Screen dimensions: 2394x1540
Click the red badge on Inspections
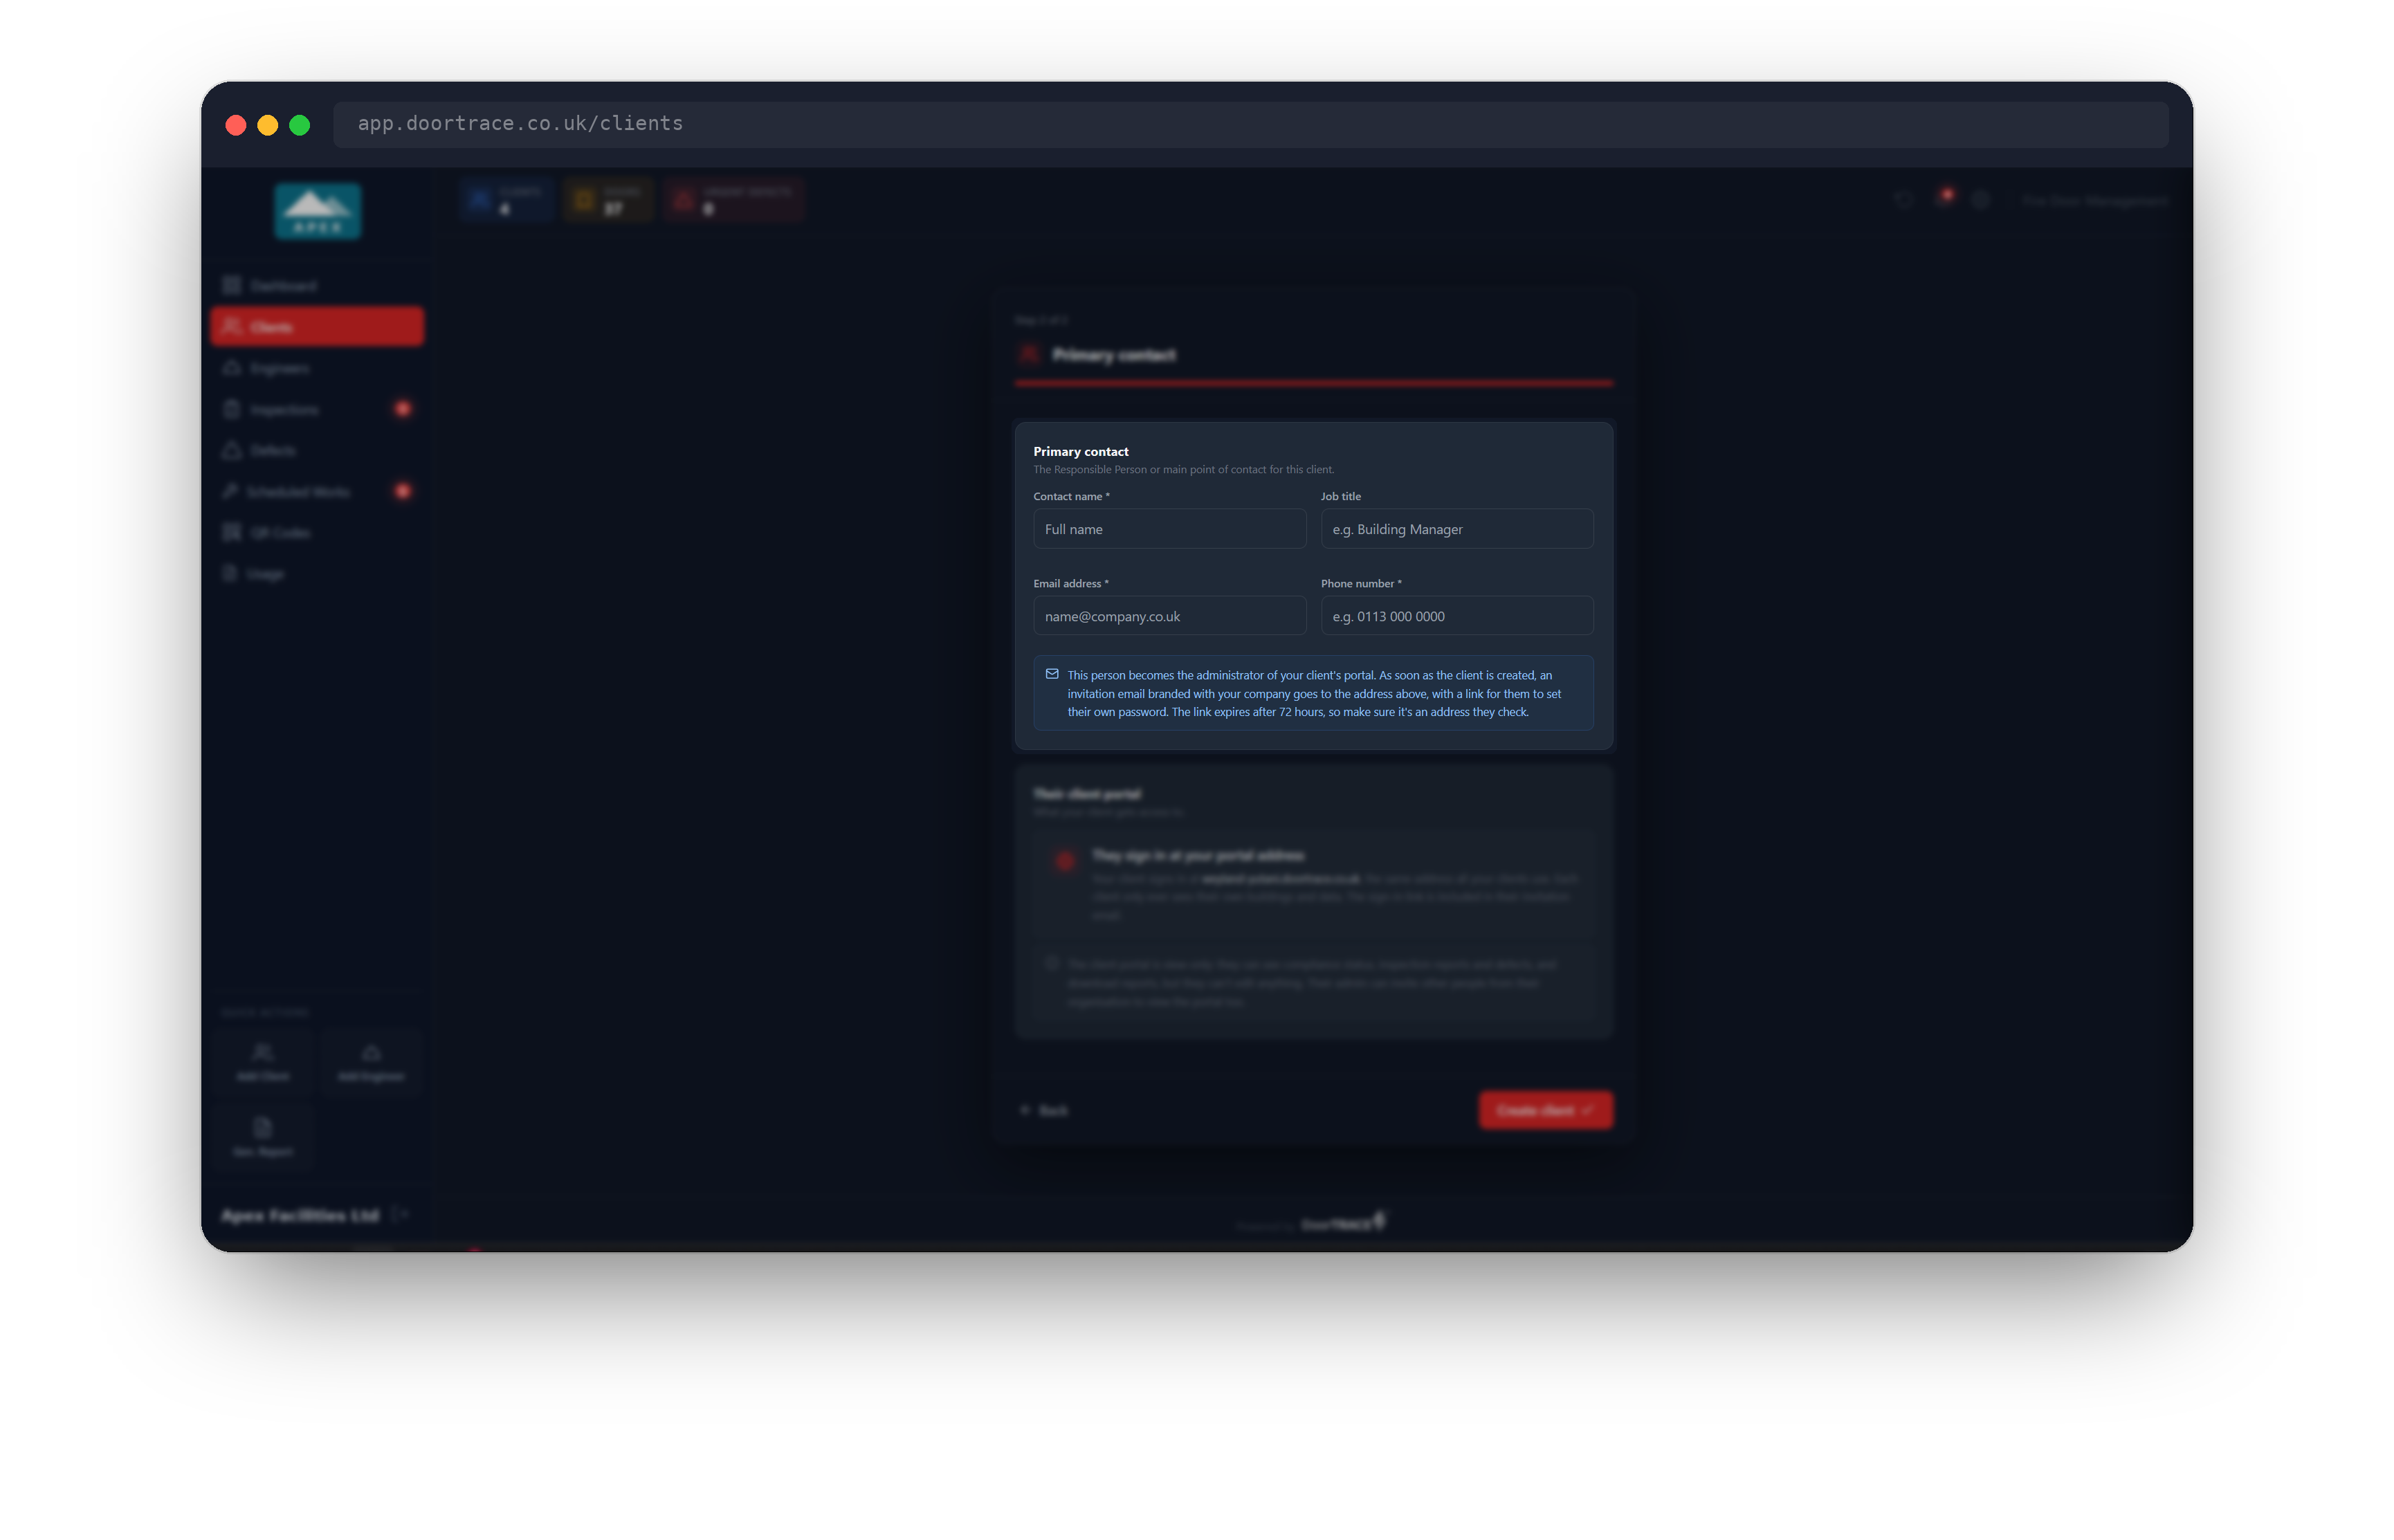(x=403, y=409)
